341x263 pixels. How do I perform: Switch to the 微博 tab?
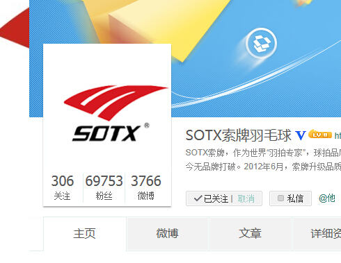pyautogui.click(x=168, y=234)
